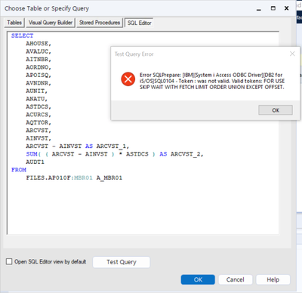The image size is (302, 293).
Task: Confirm with the blue OK button
Action: (198, 279)
